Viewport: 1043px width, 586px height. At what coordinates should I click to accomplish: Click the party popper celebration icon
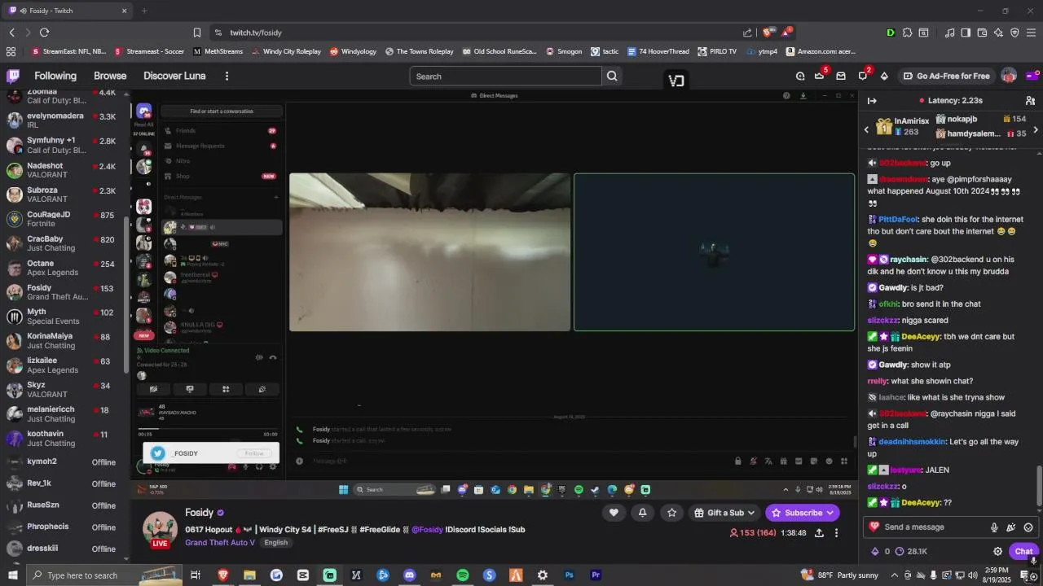[1011, 527]
